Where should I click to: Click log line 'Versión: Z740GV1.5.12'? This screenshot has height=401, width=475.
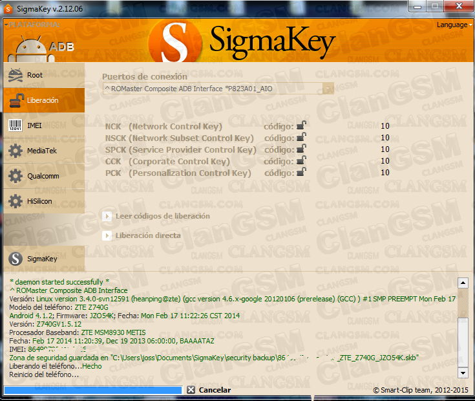[x=45, y=324]
